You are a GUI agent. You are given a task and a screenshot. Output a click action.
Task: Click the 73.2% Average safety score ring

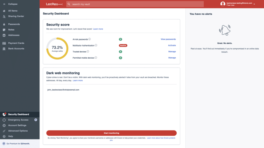tap(57, 49)
